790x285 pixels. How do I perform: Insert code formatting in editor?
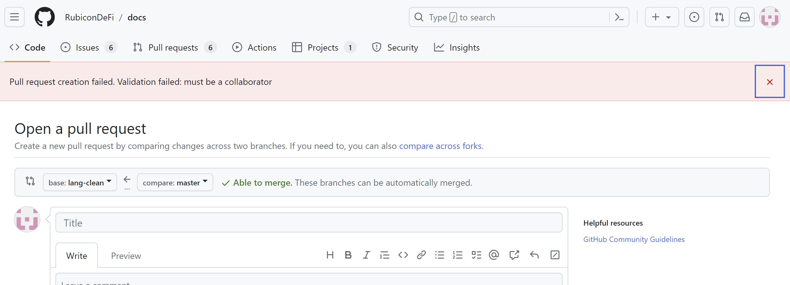click(403, 255)
